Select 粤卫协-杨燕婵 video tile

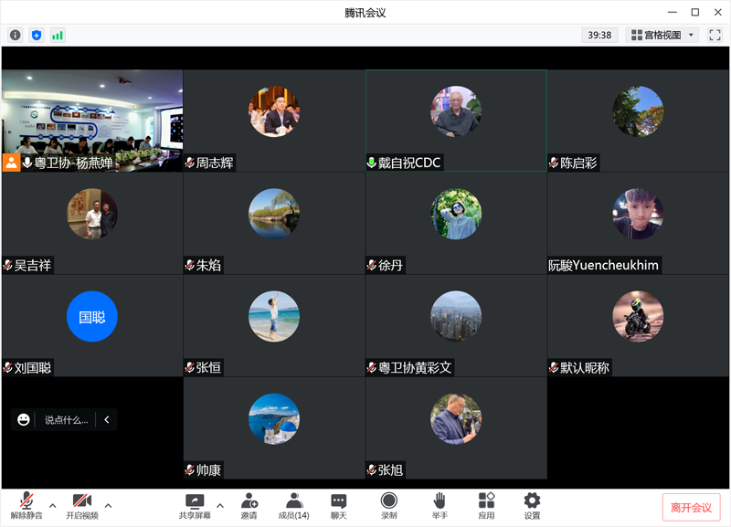[x=92, y=121]
